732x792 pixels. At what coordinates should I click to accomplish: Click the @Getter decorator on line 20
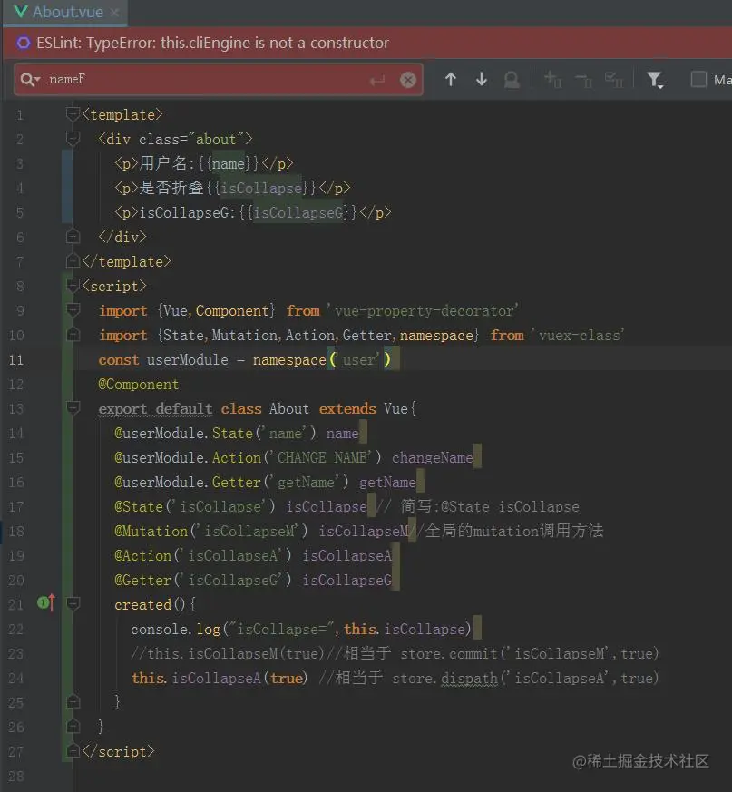pyautogui.click(x=143, y=581)
